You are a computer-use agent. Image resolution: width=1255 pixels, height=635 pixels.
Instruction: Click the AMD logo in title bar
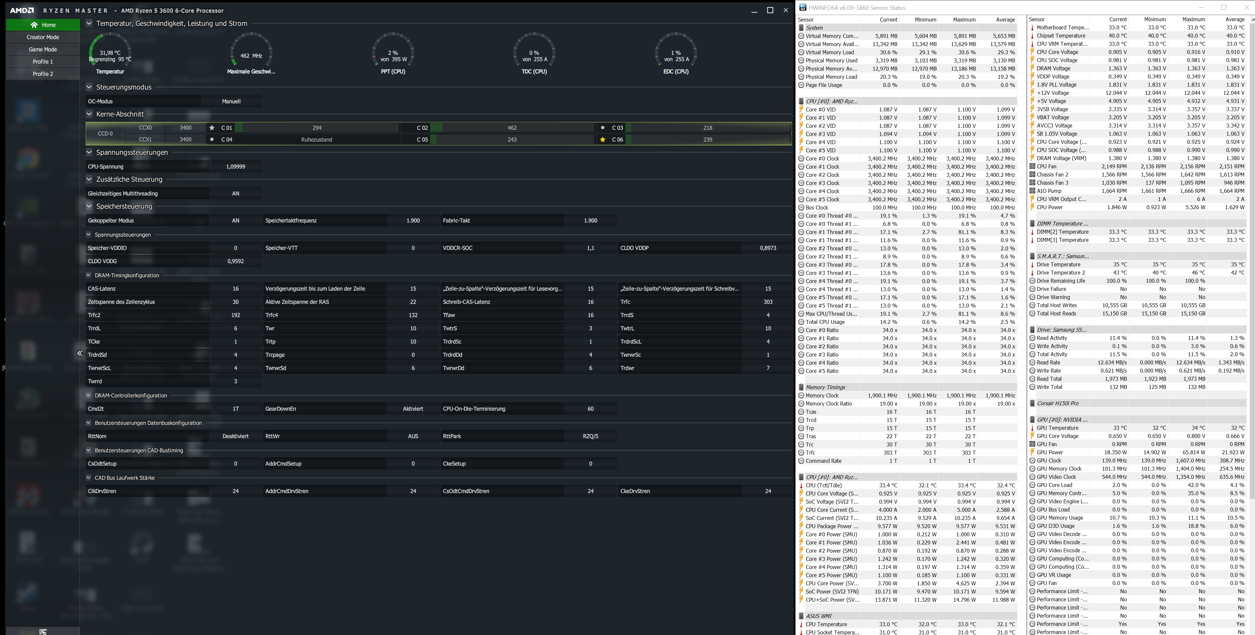(22, 10)
